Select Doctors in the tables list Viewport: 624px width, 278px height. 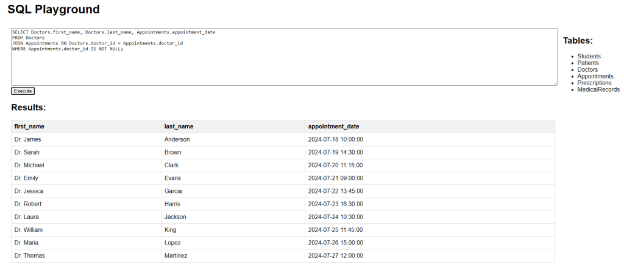click(587, 69)
